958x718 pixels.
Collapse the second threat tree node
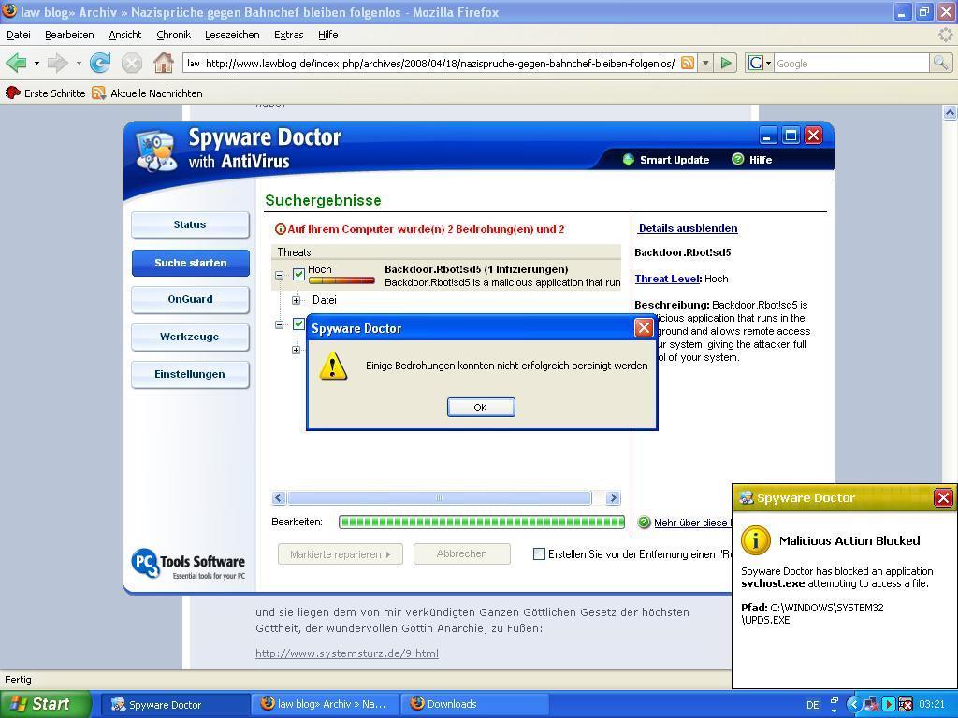click(279, 324)
